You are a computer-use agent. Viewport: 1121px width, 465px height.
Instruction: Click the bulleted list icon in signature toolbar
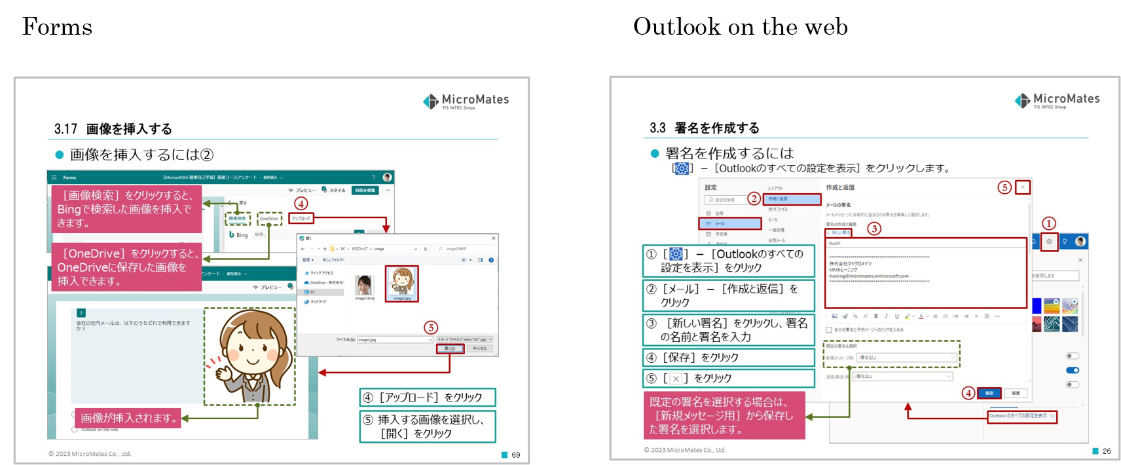934,316
